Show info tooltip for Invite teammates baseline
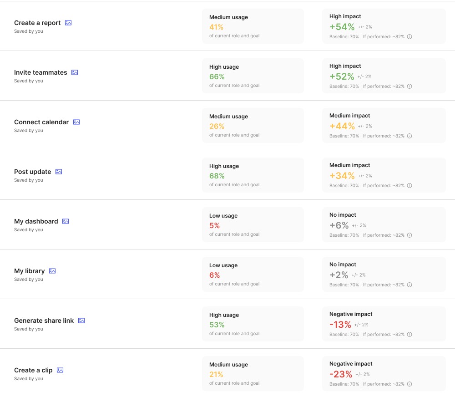Screen dimensions: 455x397 (x=409, y=87)
